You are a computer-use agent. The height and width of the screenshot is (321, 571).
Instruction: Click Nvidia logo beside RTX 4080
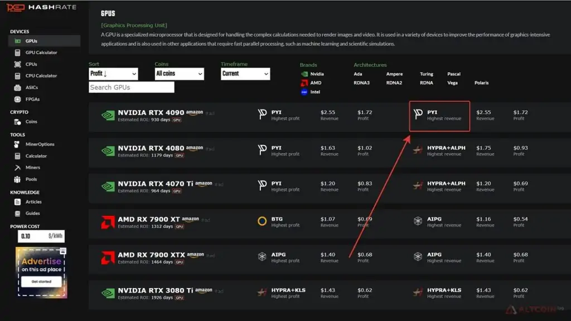tap(108, 151)
